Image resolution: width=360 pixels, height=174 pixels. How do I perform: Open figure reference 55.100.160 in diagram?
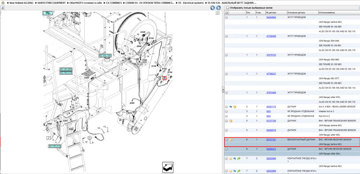click(105, 55)
